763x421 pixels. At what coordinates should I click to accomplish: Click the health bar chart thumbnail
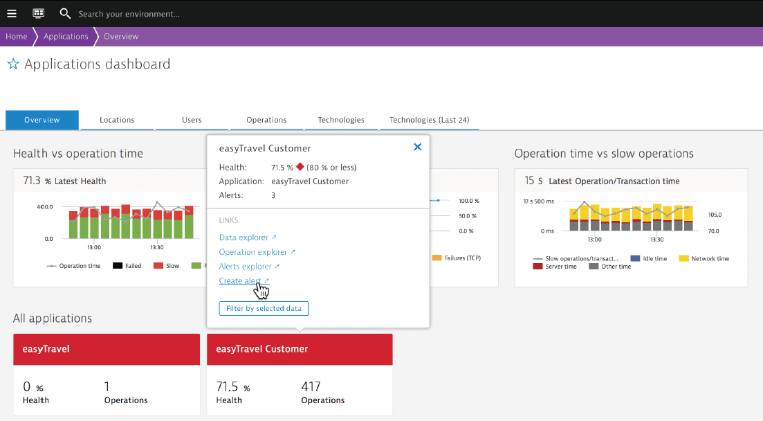coord(131,221)
